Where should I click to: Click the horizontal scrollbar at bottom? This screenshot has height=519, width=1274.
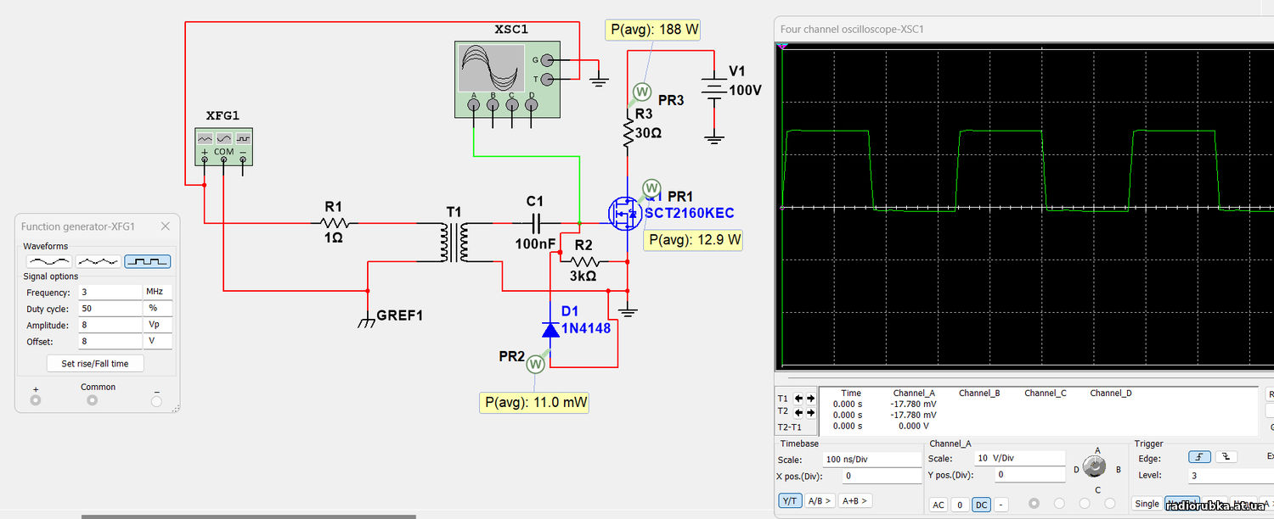(x=249, y=516)
